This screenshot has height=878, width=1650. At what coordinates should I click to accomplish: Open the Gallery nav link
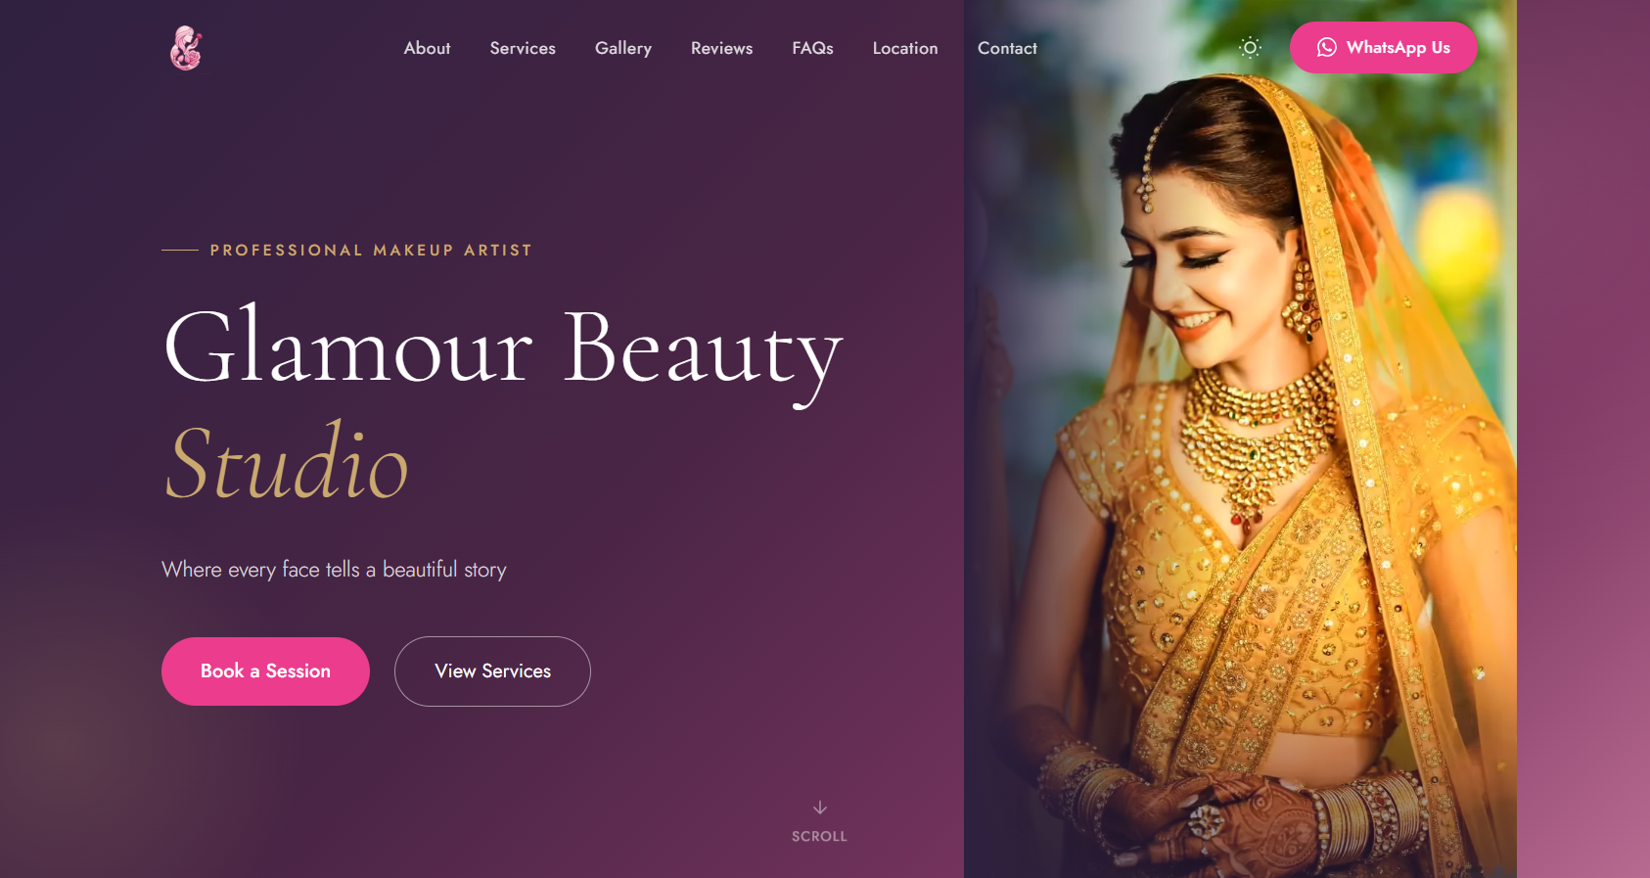click(x=623, y=48)
